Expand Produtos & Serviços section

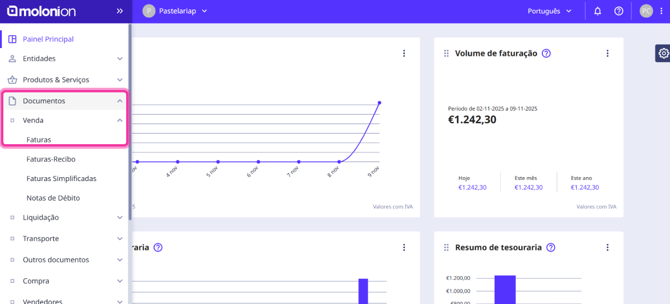click(64, 80)
